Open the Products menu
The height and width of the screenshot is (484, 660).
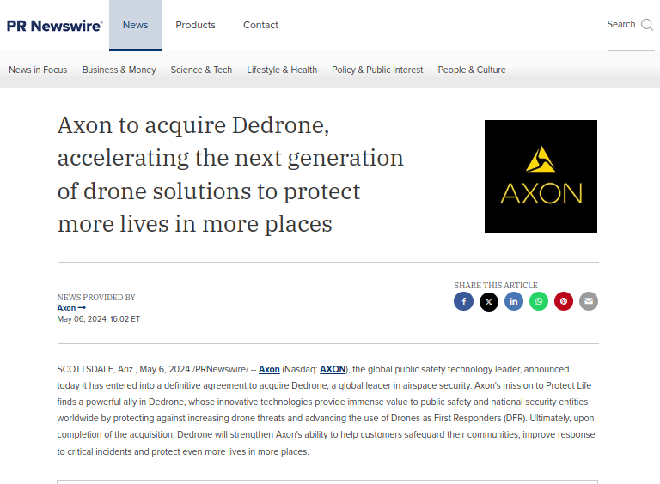pos(195,25)
